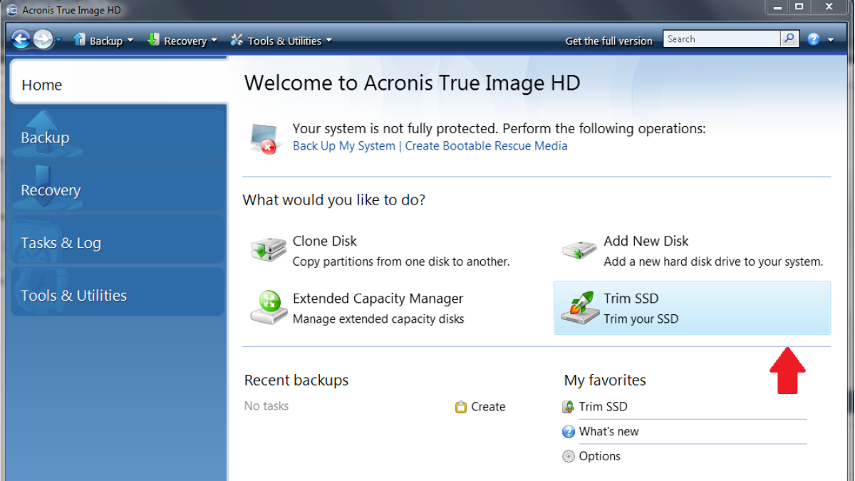Click the Extended Capacity Manager icon

[x=268, y=307]
